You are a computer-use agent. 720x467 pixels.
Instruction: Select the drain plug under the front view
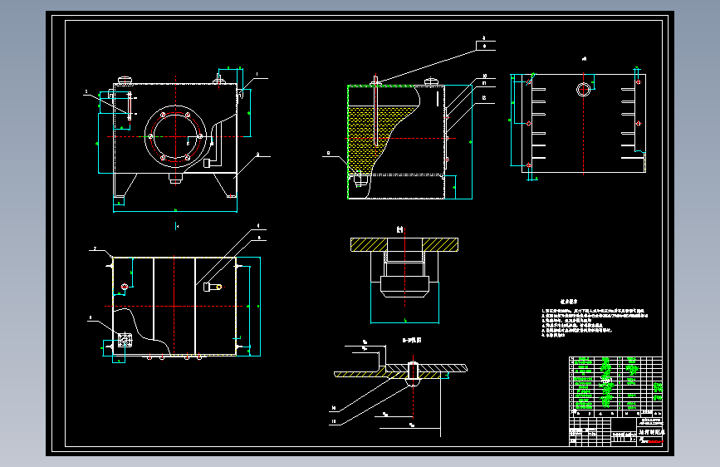coord(175,178)
